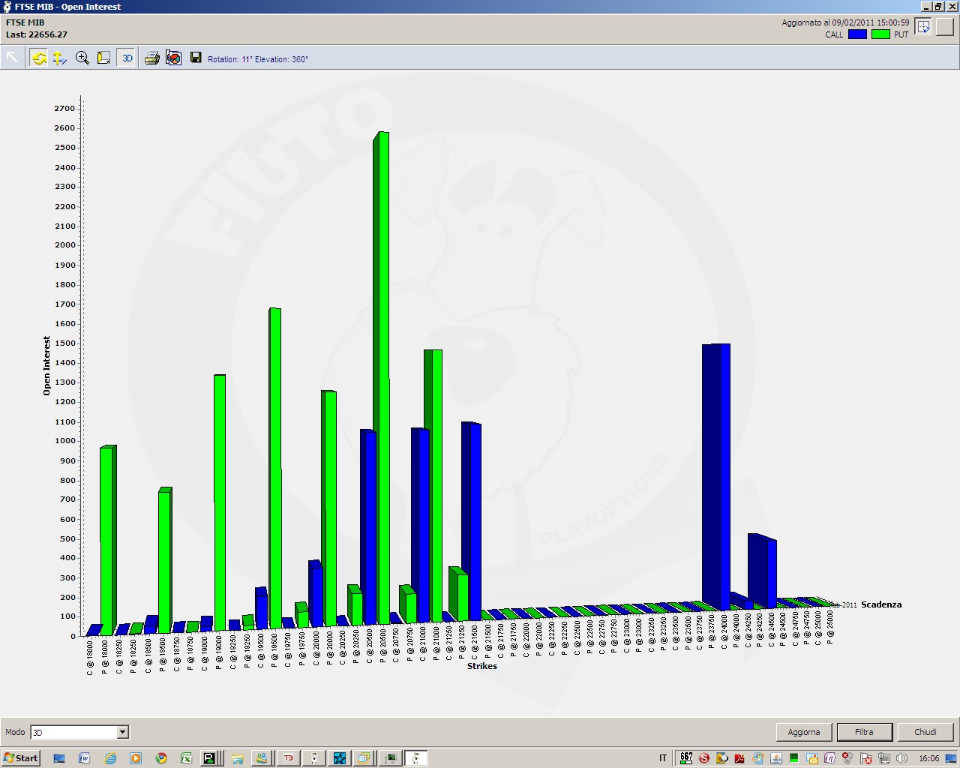Open Google Chrome from the taskbar
This screenshot has height=768, width=960.
click(x=161, y=758)
